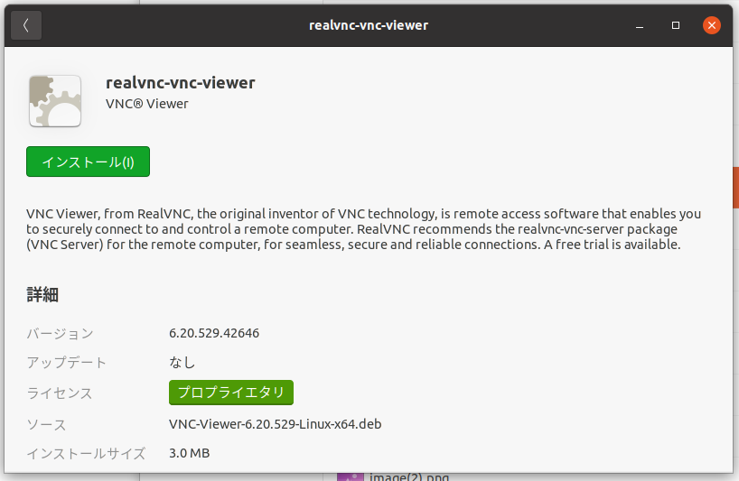Click the バージョン label
Viewport: 739px width, 481px height.
click(x=60, y=334)
